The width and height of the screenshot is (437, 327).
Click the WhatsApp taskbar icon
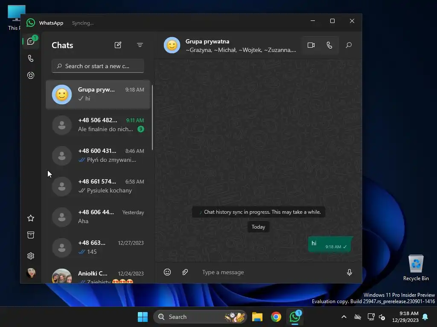(x=295, y=317)
